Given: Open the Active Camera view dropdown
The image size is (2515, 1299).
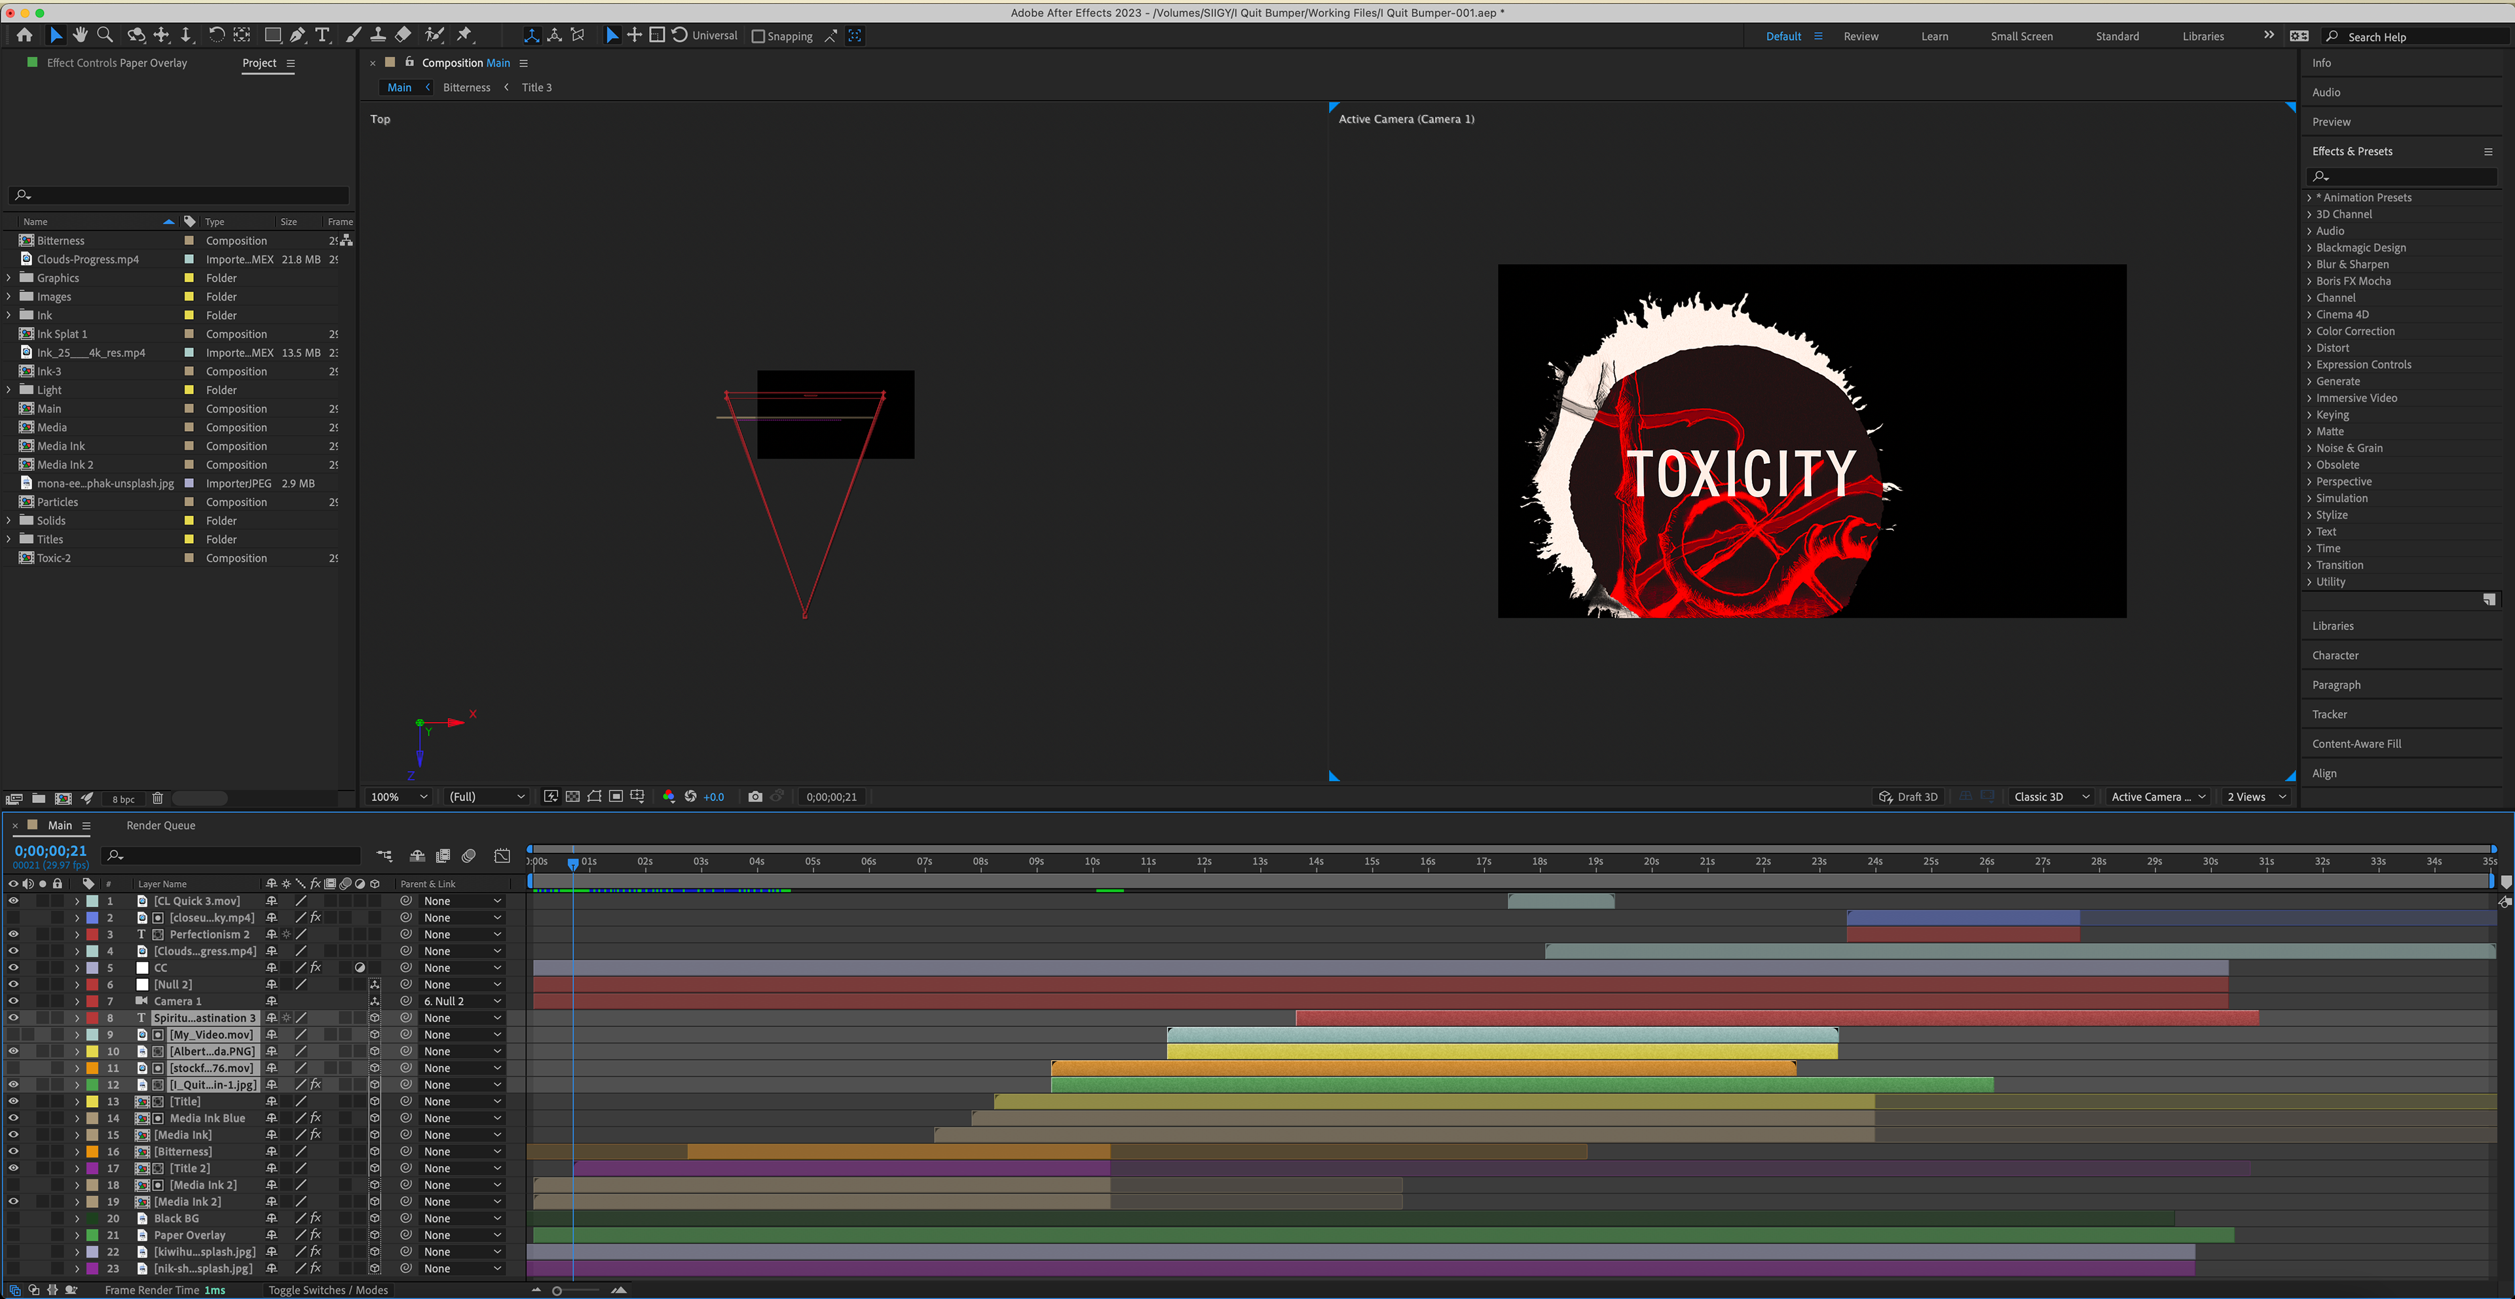Looking at the screenshot, I should [2157, 797].
